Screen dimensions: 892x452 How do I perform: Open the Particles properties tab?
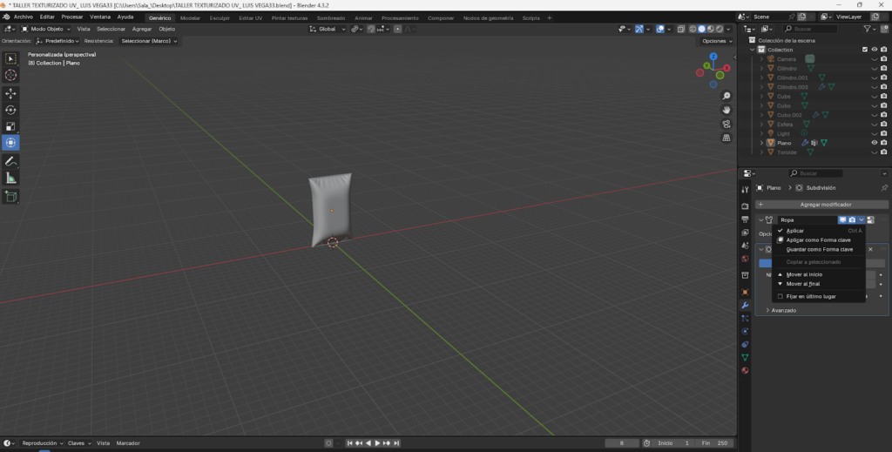[x=746, y=319]
